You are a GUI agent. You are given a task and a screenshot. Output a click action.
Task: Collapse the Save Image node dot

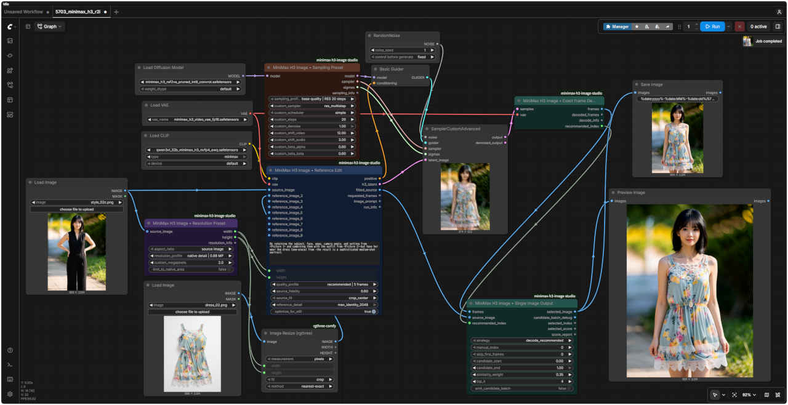point(637,84)
